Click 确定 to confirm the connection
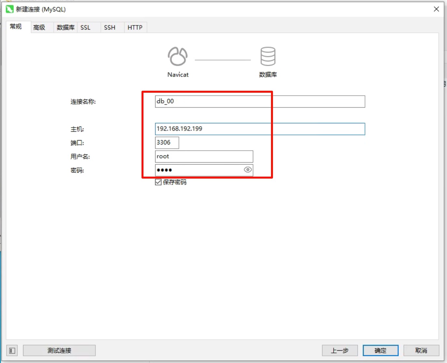This screenshot has width=447, height=363. tap(380, 351)
